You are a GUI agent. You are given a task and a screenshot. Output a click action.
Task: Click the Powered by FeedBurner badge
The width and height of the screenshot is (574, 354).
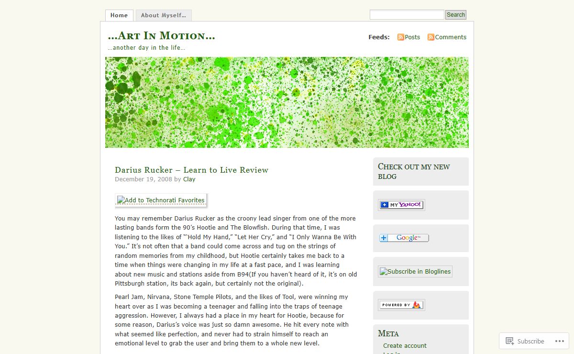click(401, 305)
